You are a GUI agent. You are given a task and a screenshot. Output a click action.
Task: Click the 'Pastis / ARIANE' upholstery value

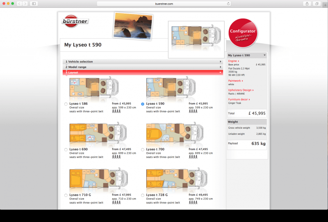(237, 94)
